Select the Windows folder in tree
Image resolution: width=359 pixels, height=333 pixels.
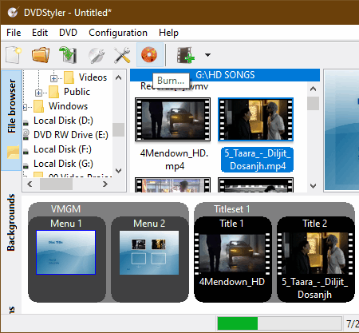pyautogui.click(x=68, y=106)
